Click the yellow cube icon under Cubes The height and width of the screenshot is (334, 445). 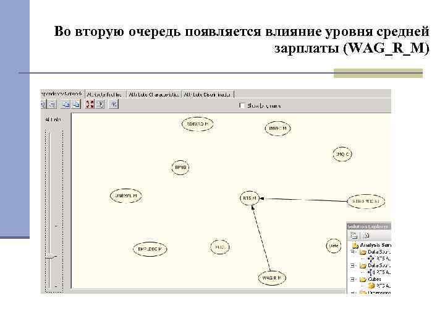click(371, 286)
